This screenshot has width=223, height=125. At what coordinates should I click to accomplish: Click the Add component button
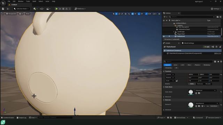tap(207, 47)
